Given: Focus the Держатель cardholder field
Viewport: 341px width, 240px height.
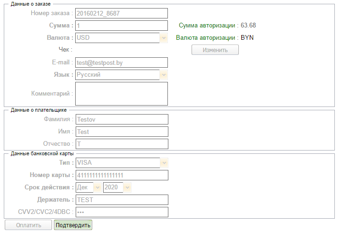Looking at the screenshot, I should point(122,200).
